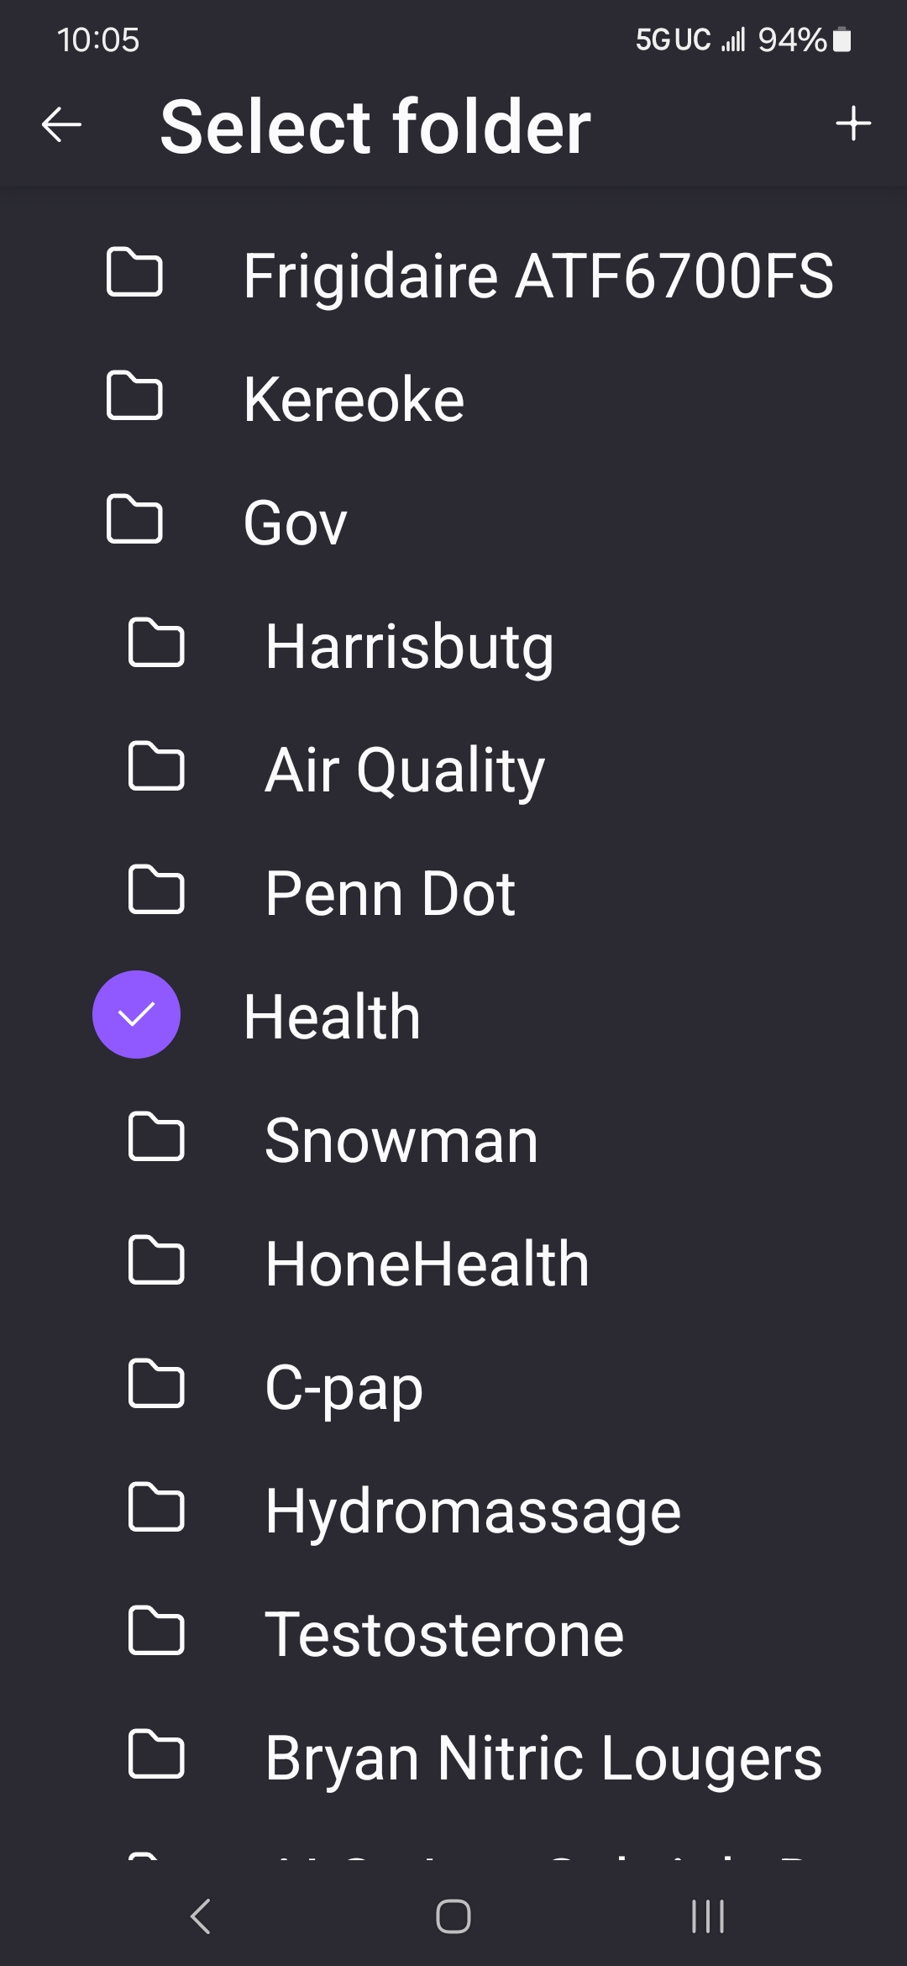Tap the system back chevron

tap(200, 1916)
